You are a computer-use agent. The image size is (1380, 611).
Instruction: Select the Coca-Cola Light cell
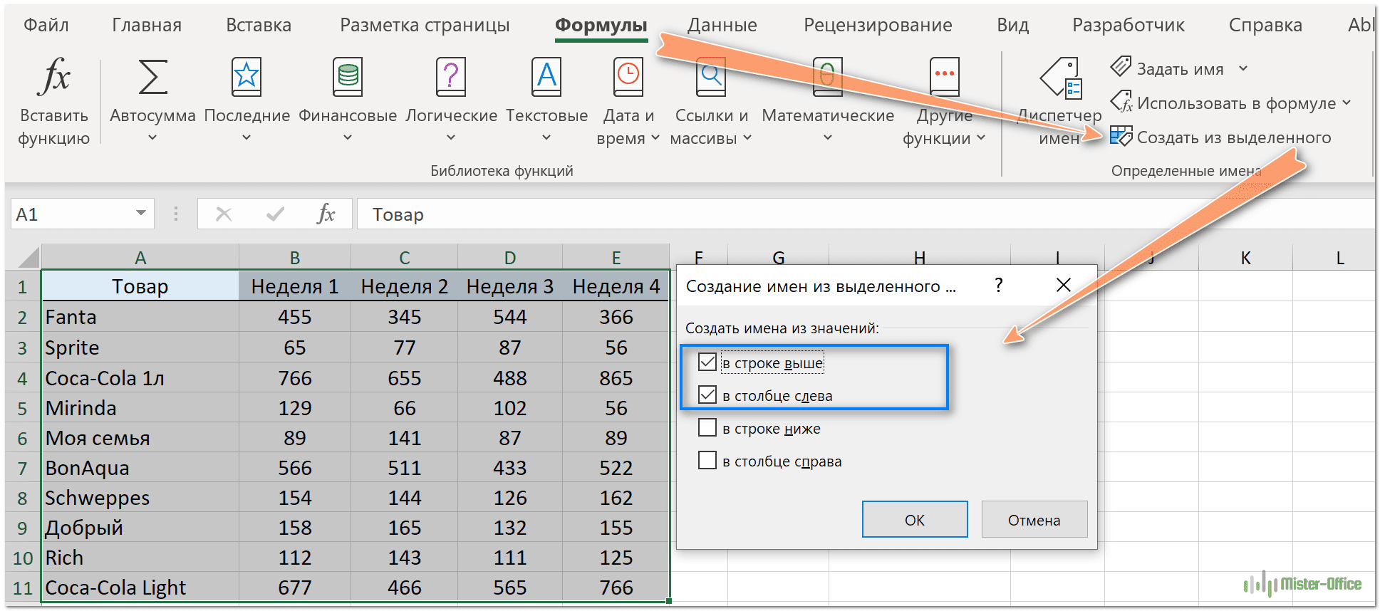[x=140, y=587]
